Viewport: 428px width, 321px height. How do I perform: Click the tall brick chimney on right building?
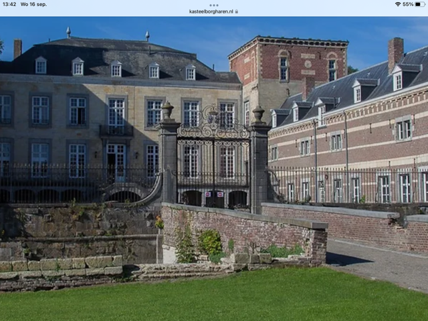click(395, 53)
